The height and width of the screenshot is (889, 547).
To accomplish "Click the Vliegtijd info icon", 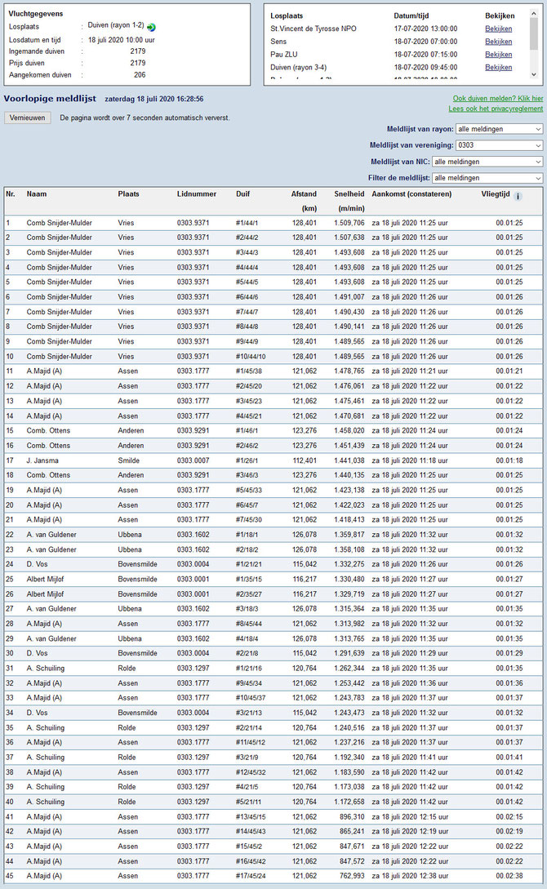I will [x=518, y=196].
